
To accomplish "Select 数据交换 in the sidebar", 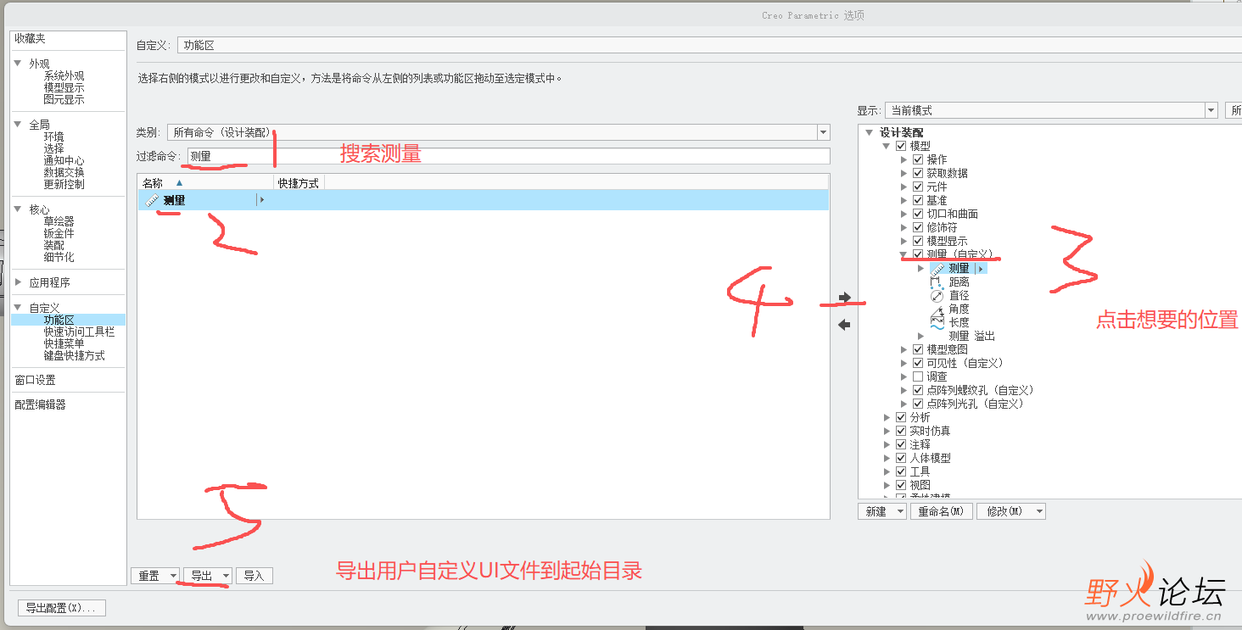I will [x=64, y=172].
